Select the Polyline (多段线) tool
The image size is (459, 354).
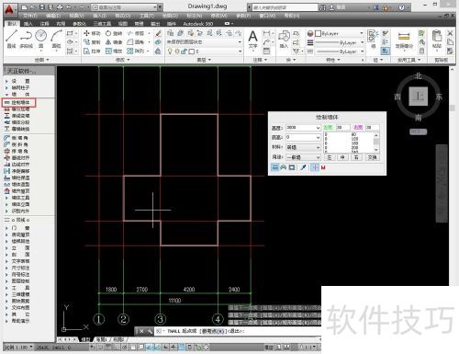pos(26,39)
